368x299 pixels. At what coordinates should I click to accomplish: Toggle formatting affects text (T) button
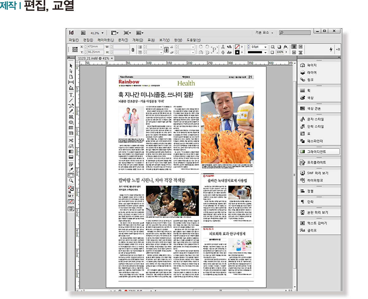(73, 195)
